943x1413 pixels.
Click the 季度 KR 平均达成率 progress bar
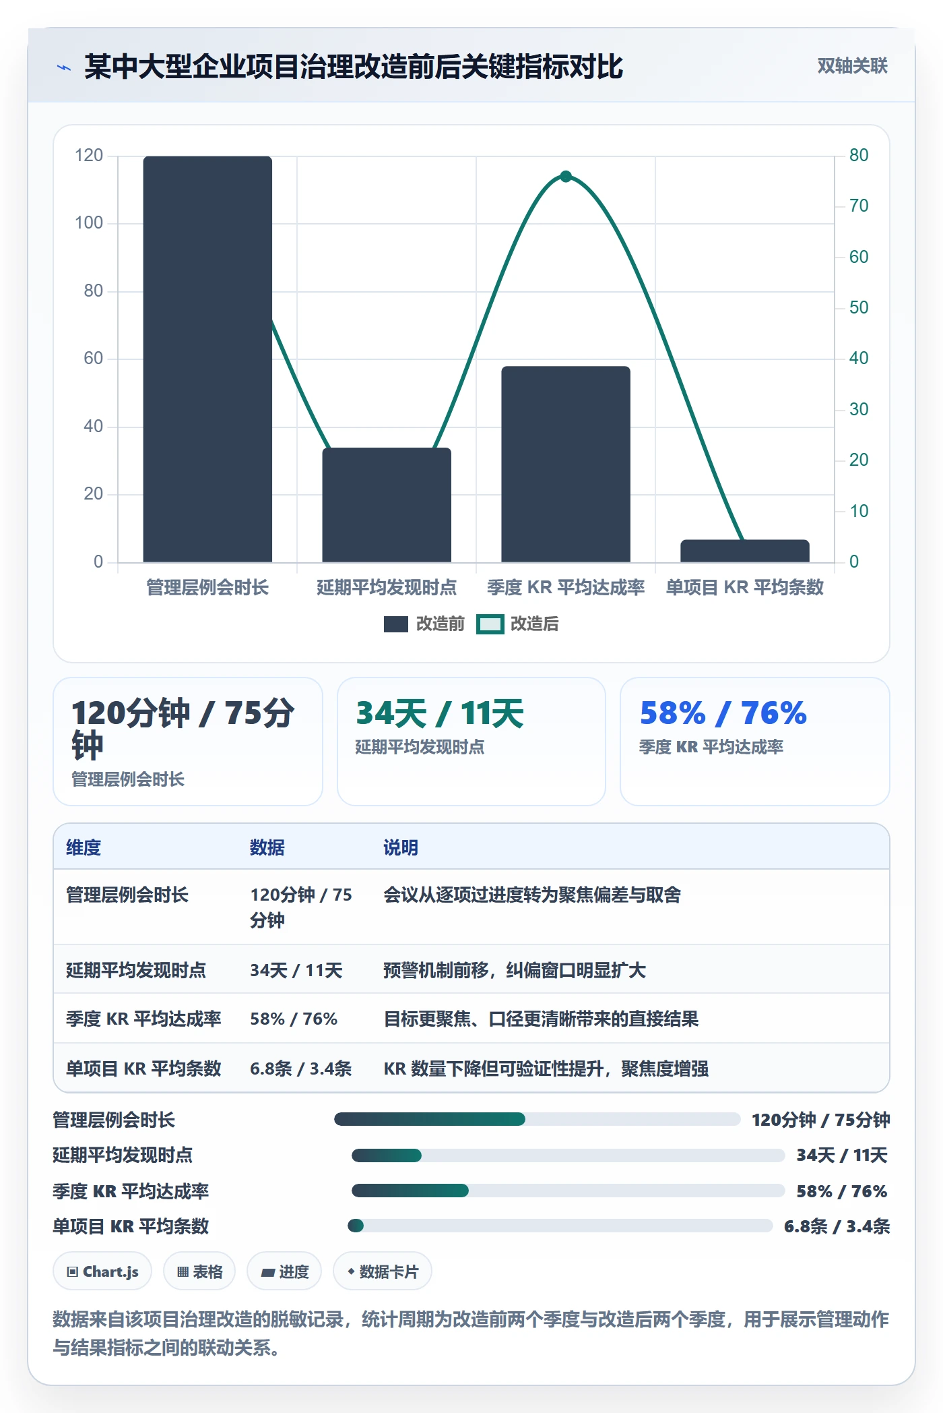[568, 1191]
